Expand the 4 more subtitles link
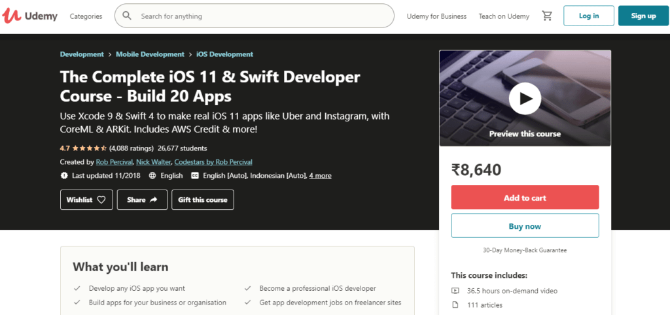Screen dimensions: 670x315 click(320, 175)
